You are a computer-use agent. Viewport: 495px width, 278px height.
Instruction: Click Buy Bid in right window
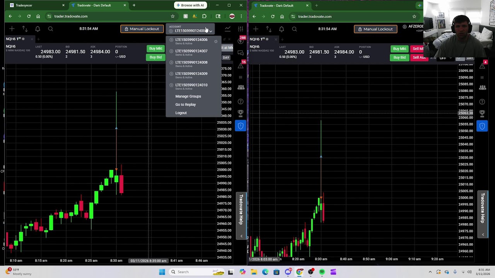tap(399, 58)
